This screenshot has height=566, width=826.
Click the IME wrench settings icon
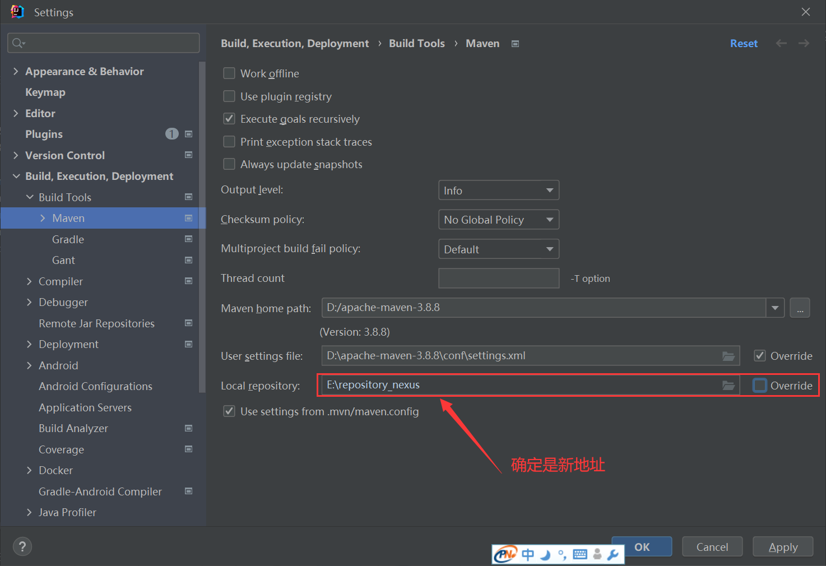coord(613,555)
